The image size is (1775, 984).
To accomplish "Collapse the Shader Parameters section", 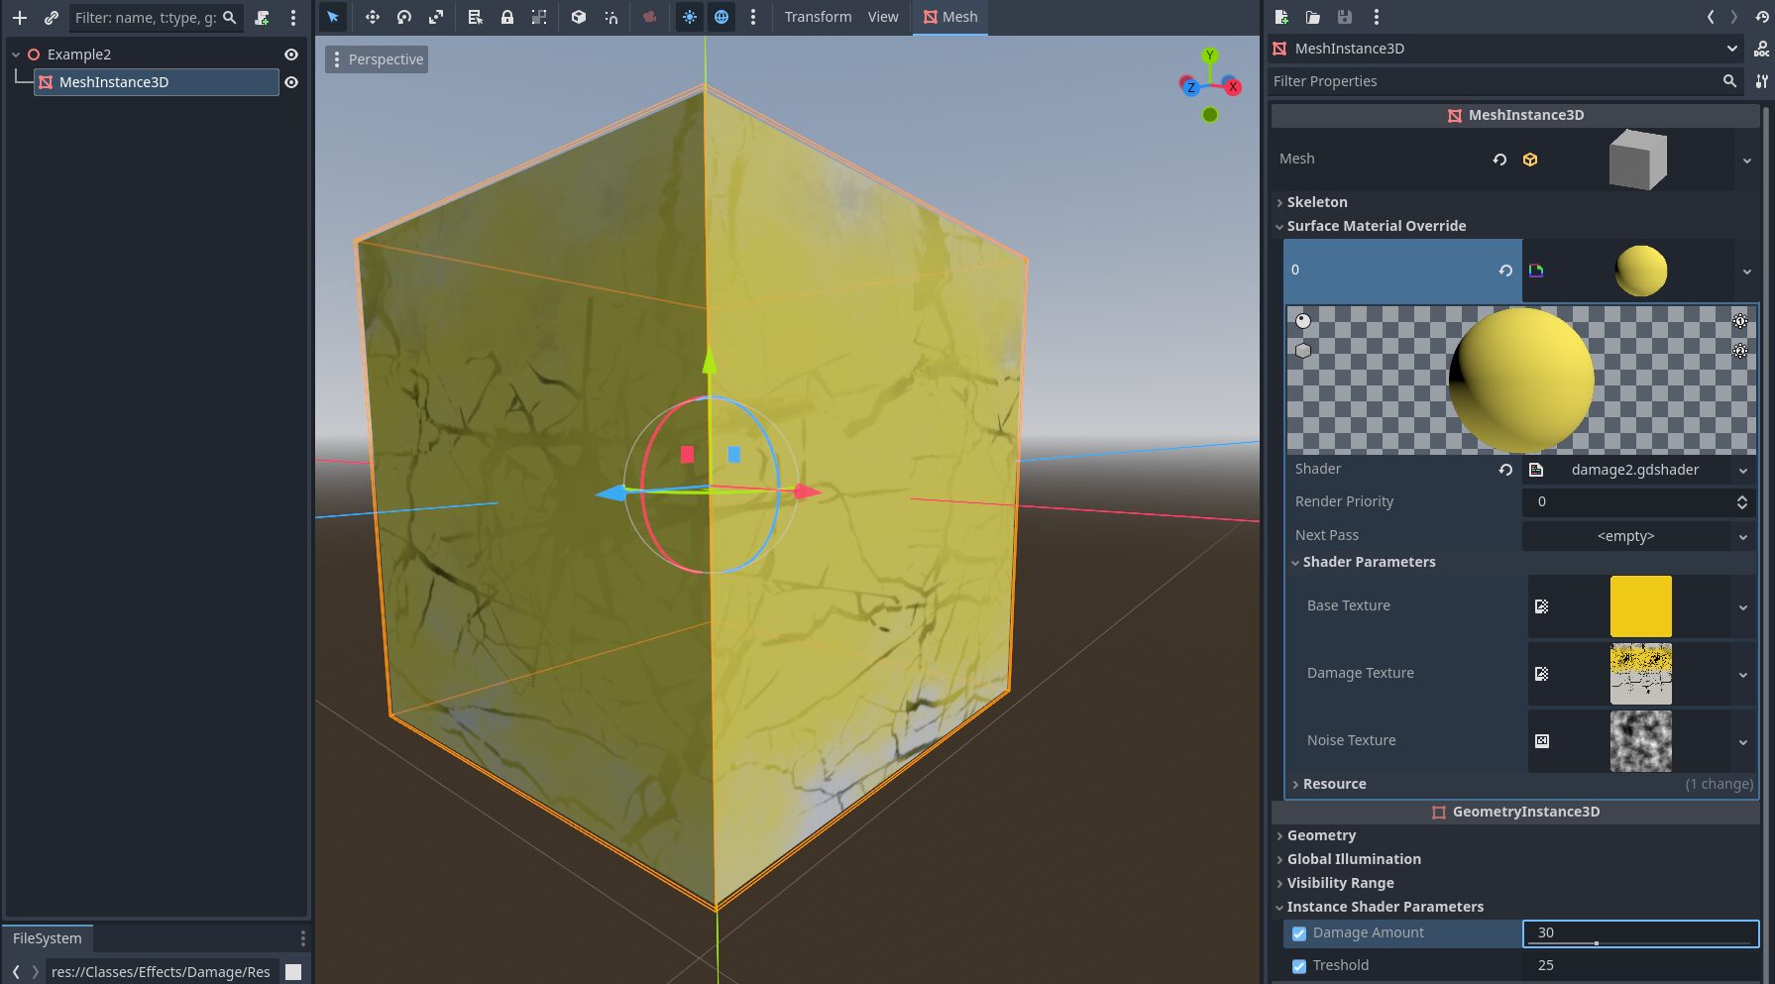I will click(1369, 562).
